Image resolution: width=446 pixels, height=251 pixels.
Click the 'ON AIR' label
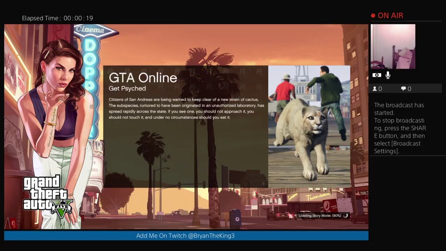pos(390,16)
